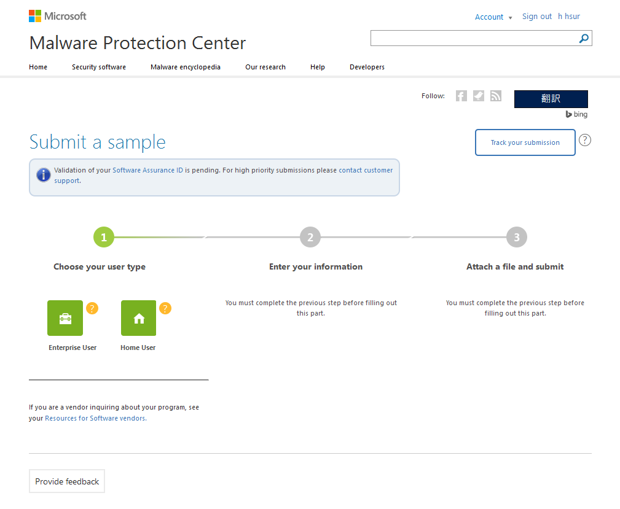Follow via the Twitter icon

tap(478, 96)
